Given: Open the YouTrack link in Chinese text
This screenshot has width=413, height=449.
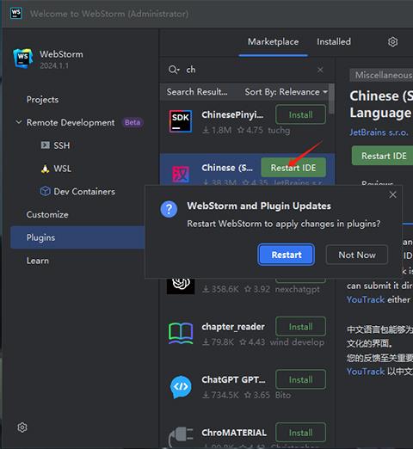Looking at the screenshot, I should (366, 372).
